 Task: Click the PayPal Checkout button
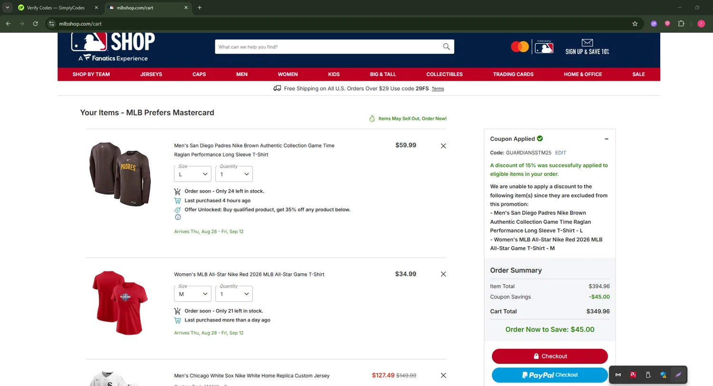coord(549,375)
